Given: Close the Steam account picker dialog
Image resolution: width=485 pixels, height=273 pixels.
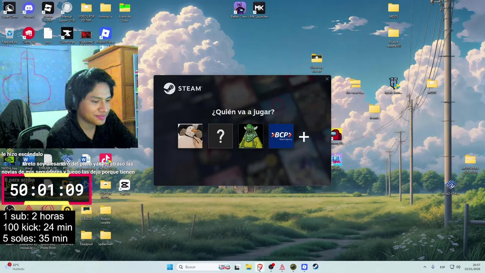Looking at the screenshot, I should click(x=327, y=79).
